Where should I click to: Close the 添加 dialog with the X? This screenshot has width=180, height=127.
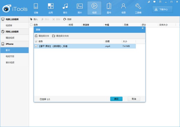pyautogui.click(x=142, y=28)
